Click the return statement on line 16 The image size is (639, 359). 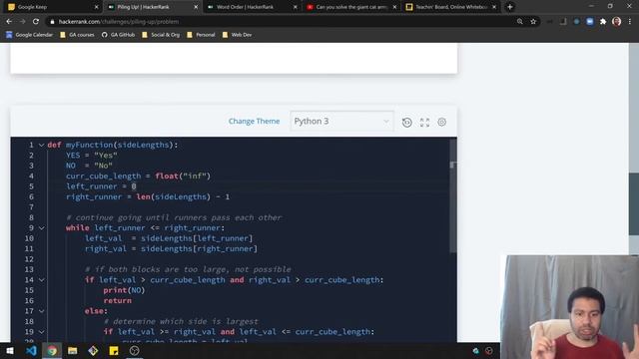click(118, 301)
